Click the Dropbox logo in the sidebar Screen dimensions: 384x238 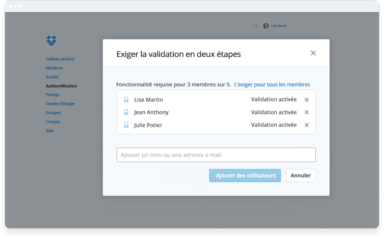pyautogui.click(x=51, y=41)
